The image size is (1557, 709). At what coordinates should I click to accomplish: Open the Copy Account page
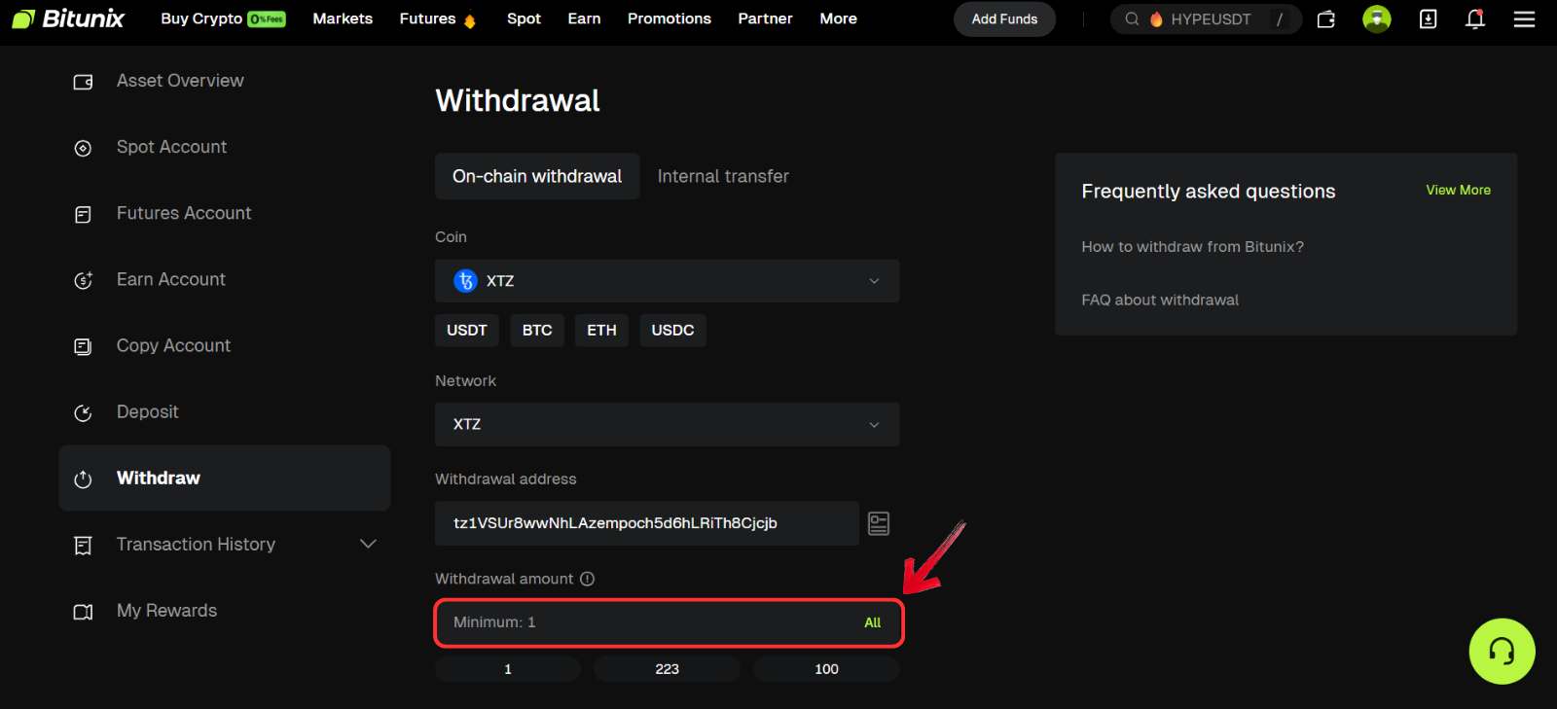pos(173,345)
